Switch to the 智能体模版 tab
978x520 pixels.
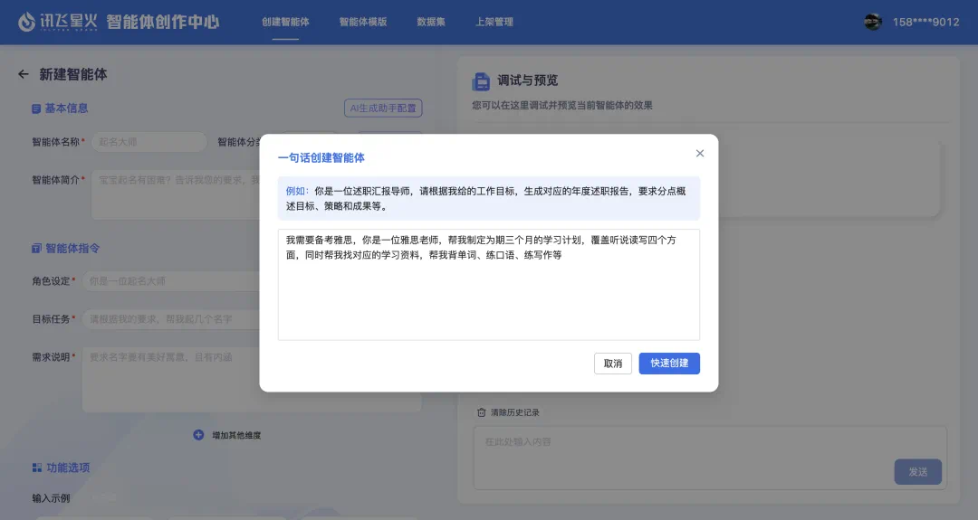[x=362, y=22]
